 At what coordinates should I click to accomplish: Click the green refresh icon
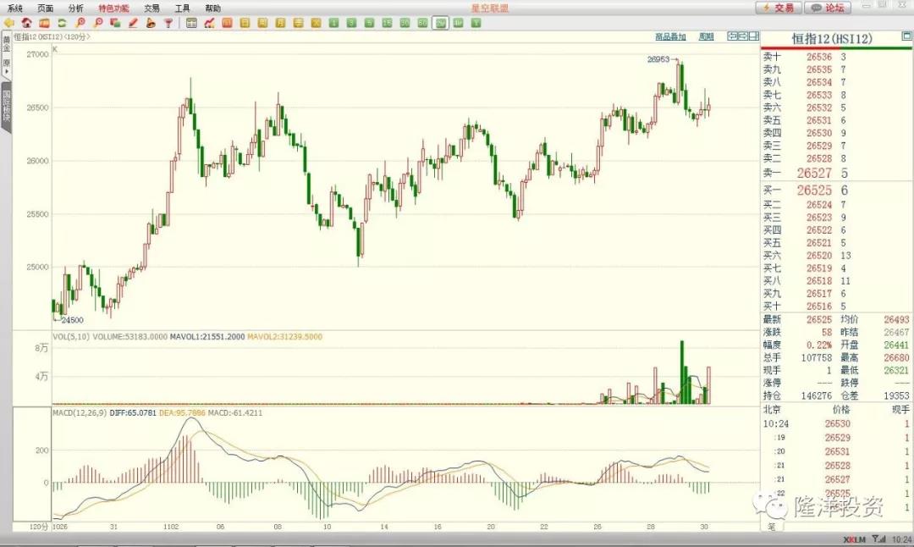click(x=62, y=24)
